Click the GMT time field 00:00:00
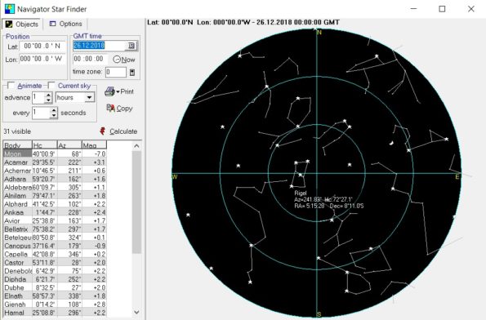The height and width of the screenshot is (320, 486). (90, 59)
